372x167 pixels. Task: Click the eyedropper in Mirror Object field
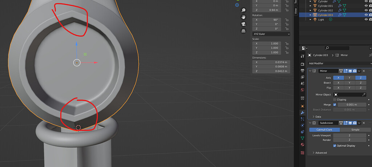coord(364,94)
